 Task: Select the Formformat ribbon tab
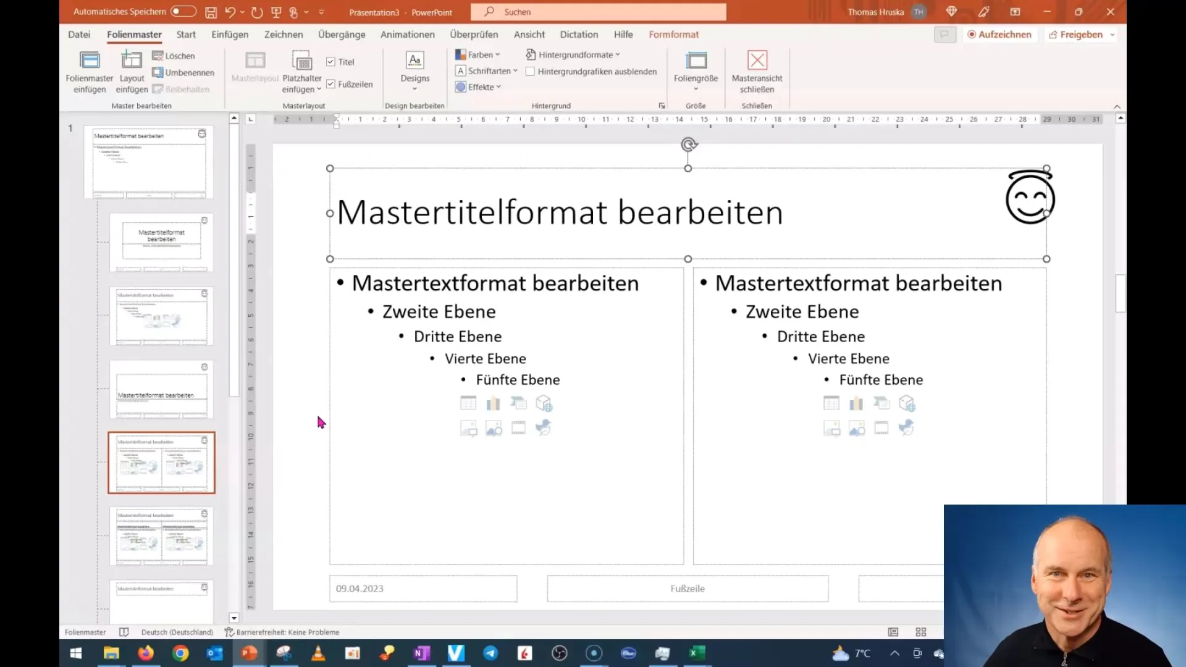point(674,34)
